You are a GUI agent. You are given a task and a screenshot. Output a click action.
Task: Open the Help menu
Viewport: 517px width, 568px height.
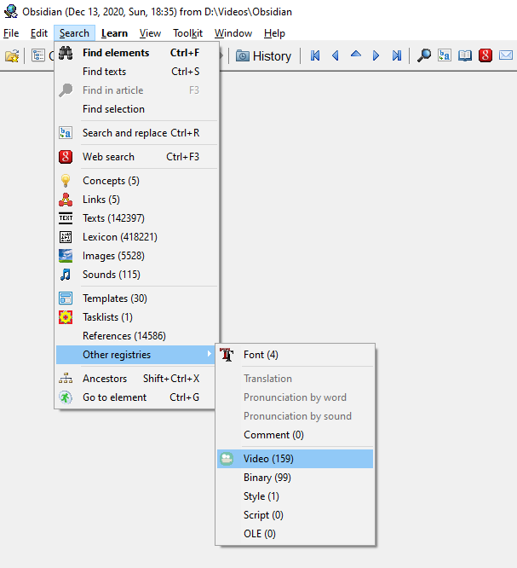pyautogui.click(x=274, y=33)
